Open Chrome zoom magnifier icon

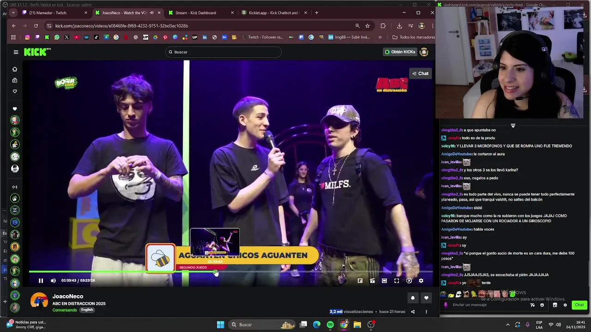(x=357, y=26)
